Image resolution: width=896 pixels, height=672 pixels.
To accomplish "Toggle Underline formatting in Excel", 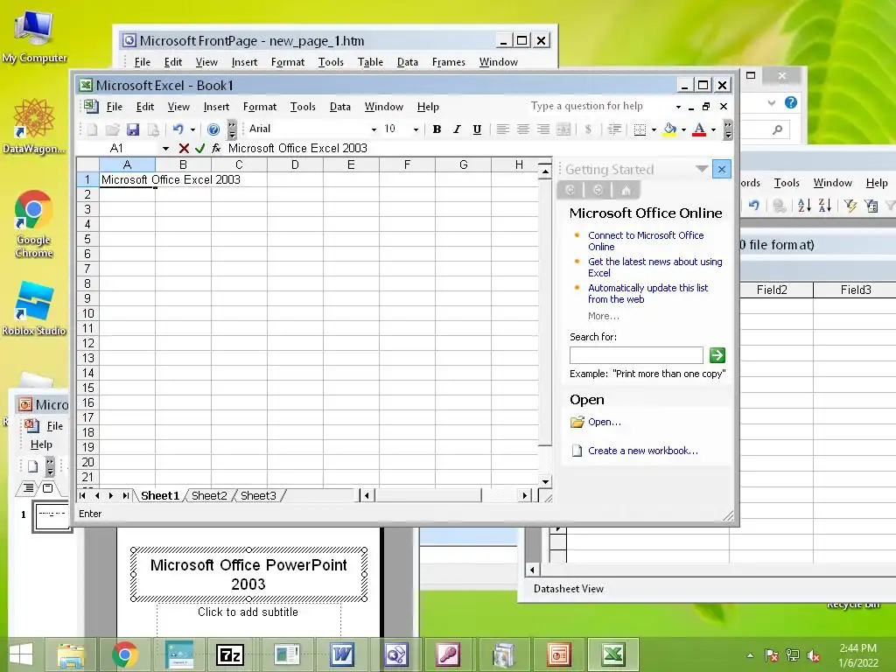I will (477, 129).
